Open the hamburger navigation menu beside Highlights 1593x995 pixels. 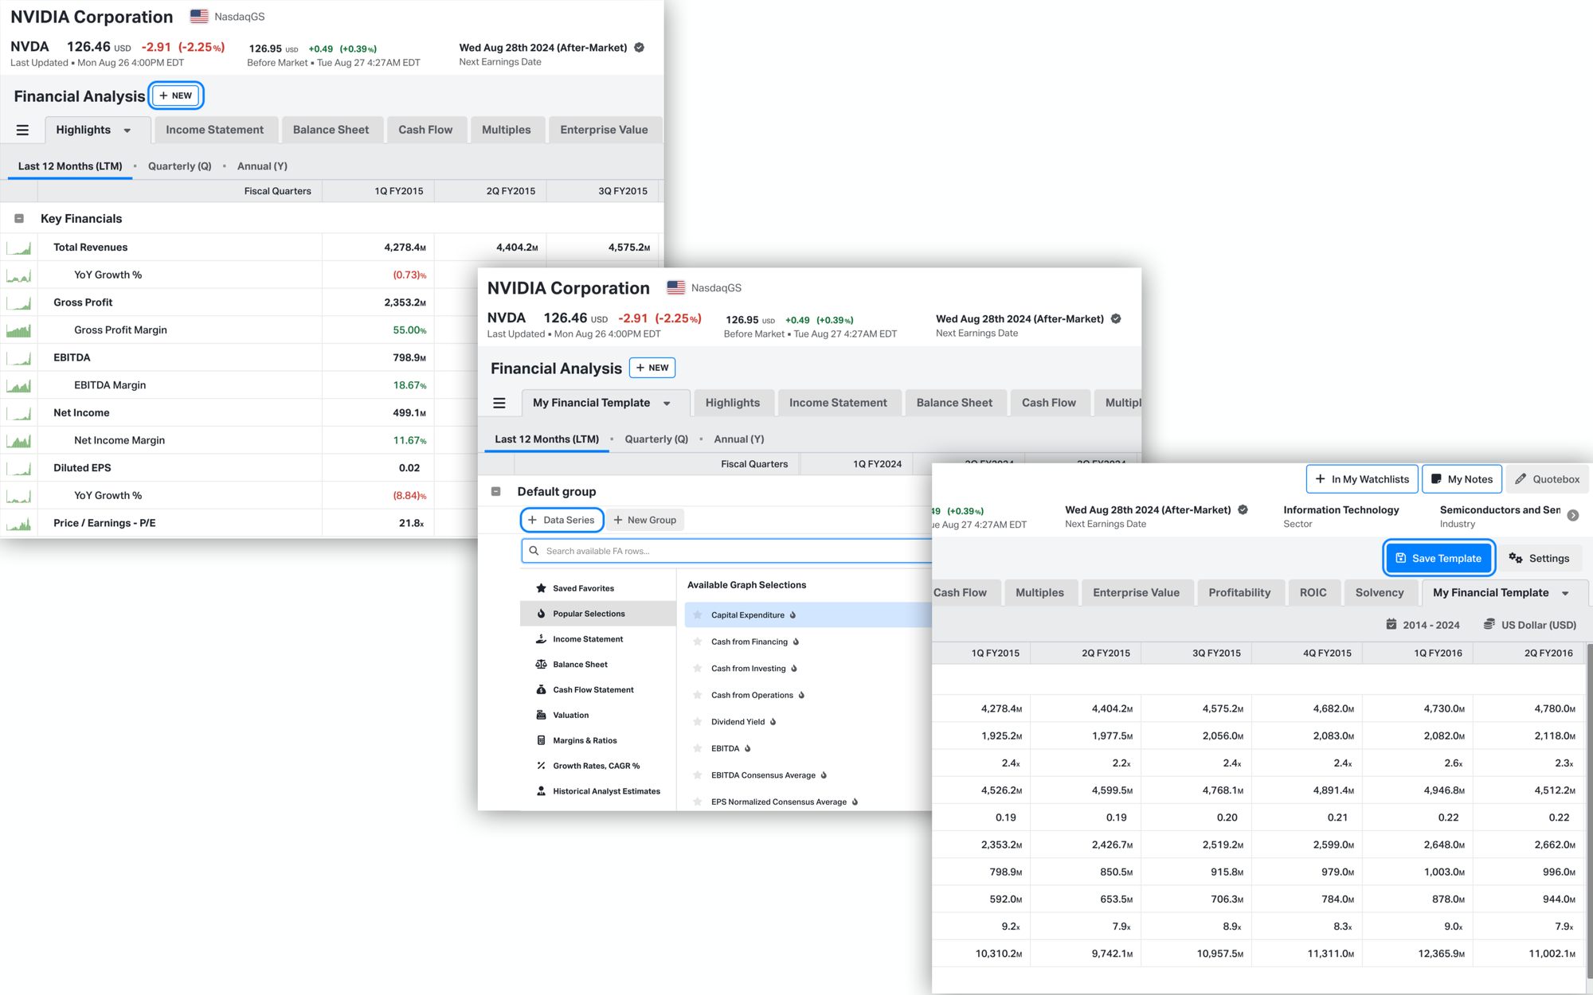[23, 129]
